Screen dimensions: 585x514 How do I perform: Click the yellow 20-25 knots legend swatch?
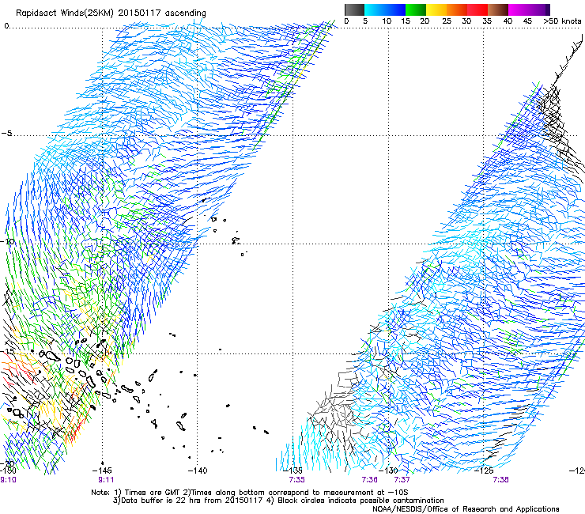(x=436, y=10)
